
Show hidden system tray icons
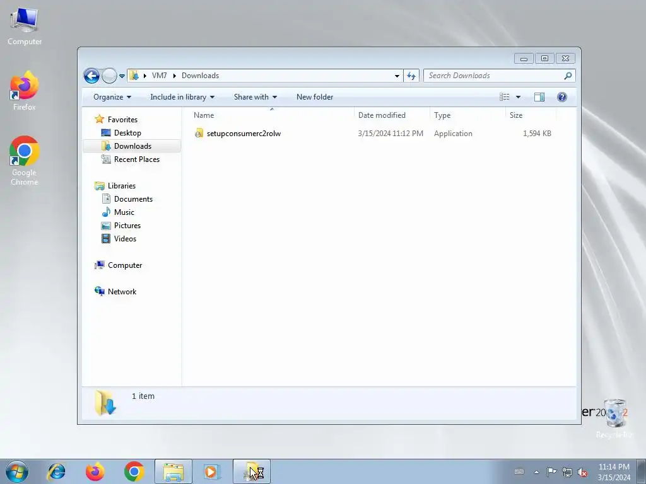click(x=536, y=472)
